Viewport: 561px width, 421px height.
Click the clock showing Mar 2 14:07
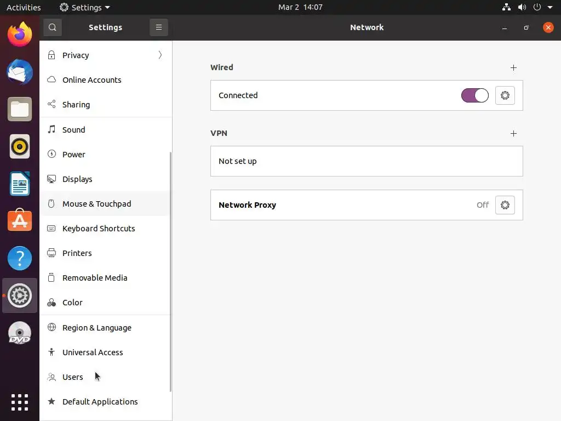[x=300, y=8]
